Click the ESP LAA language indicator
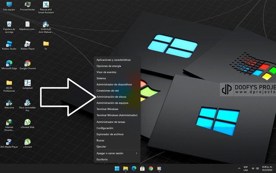276x173 pixels. pos(246,168)
